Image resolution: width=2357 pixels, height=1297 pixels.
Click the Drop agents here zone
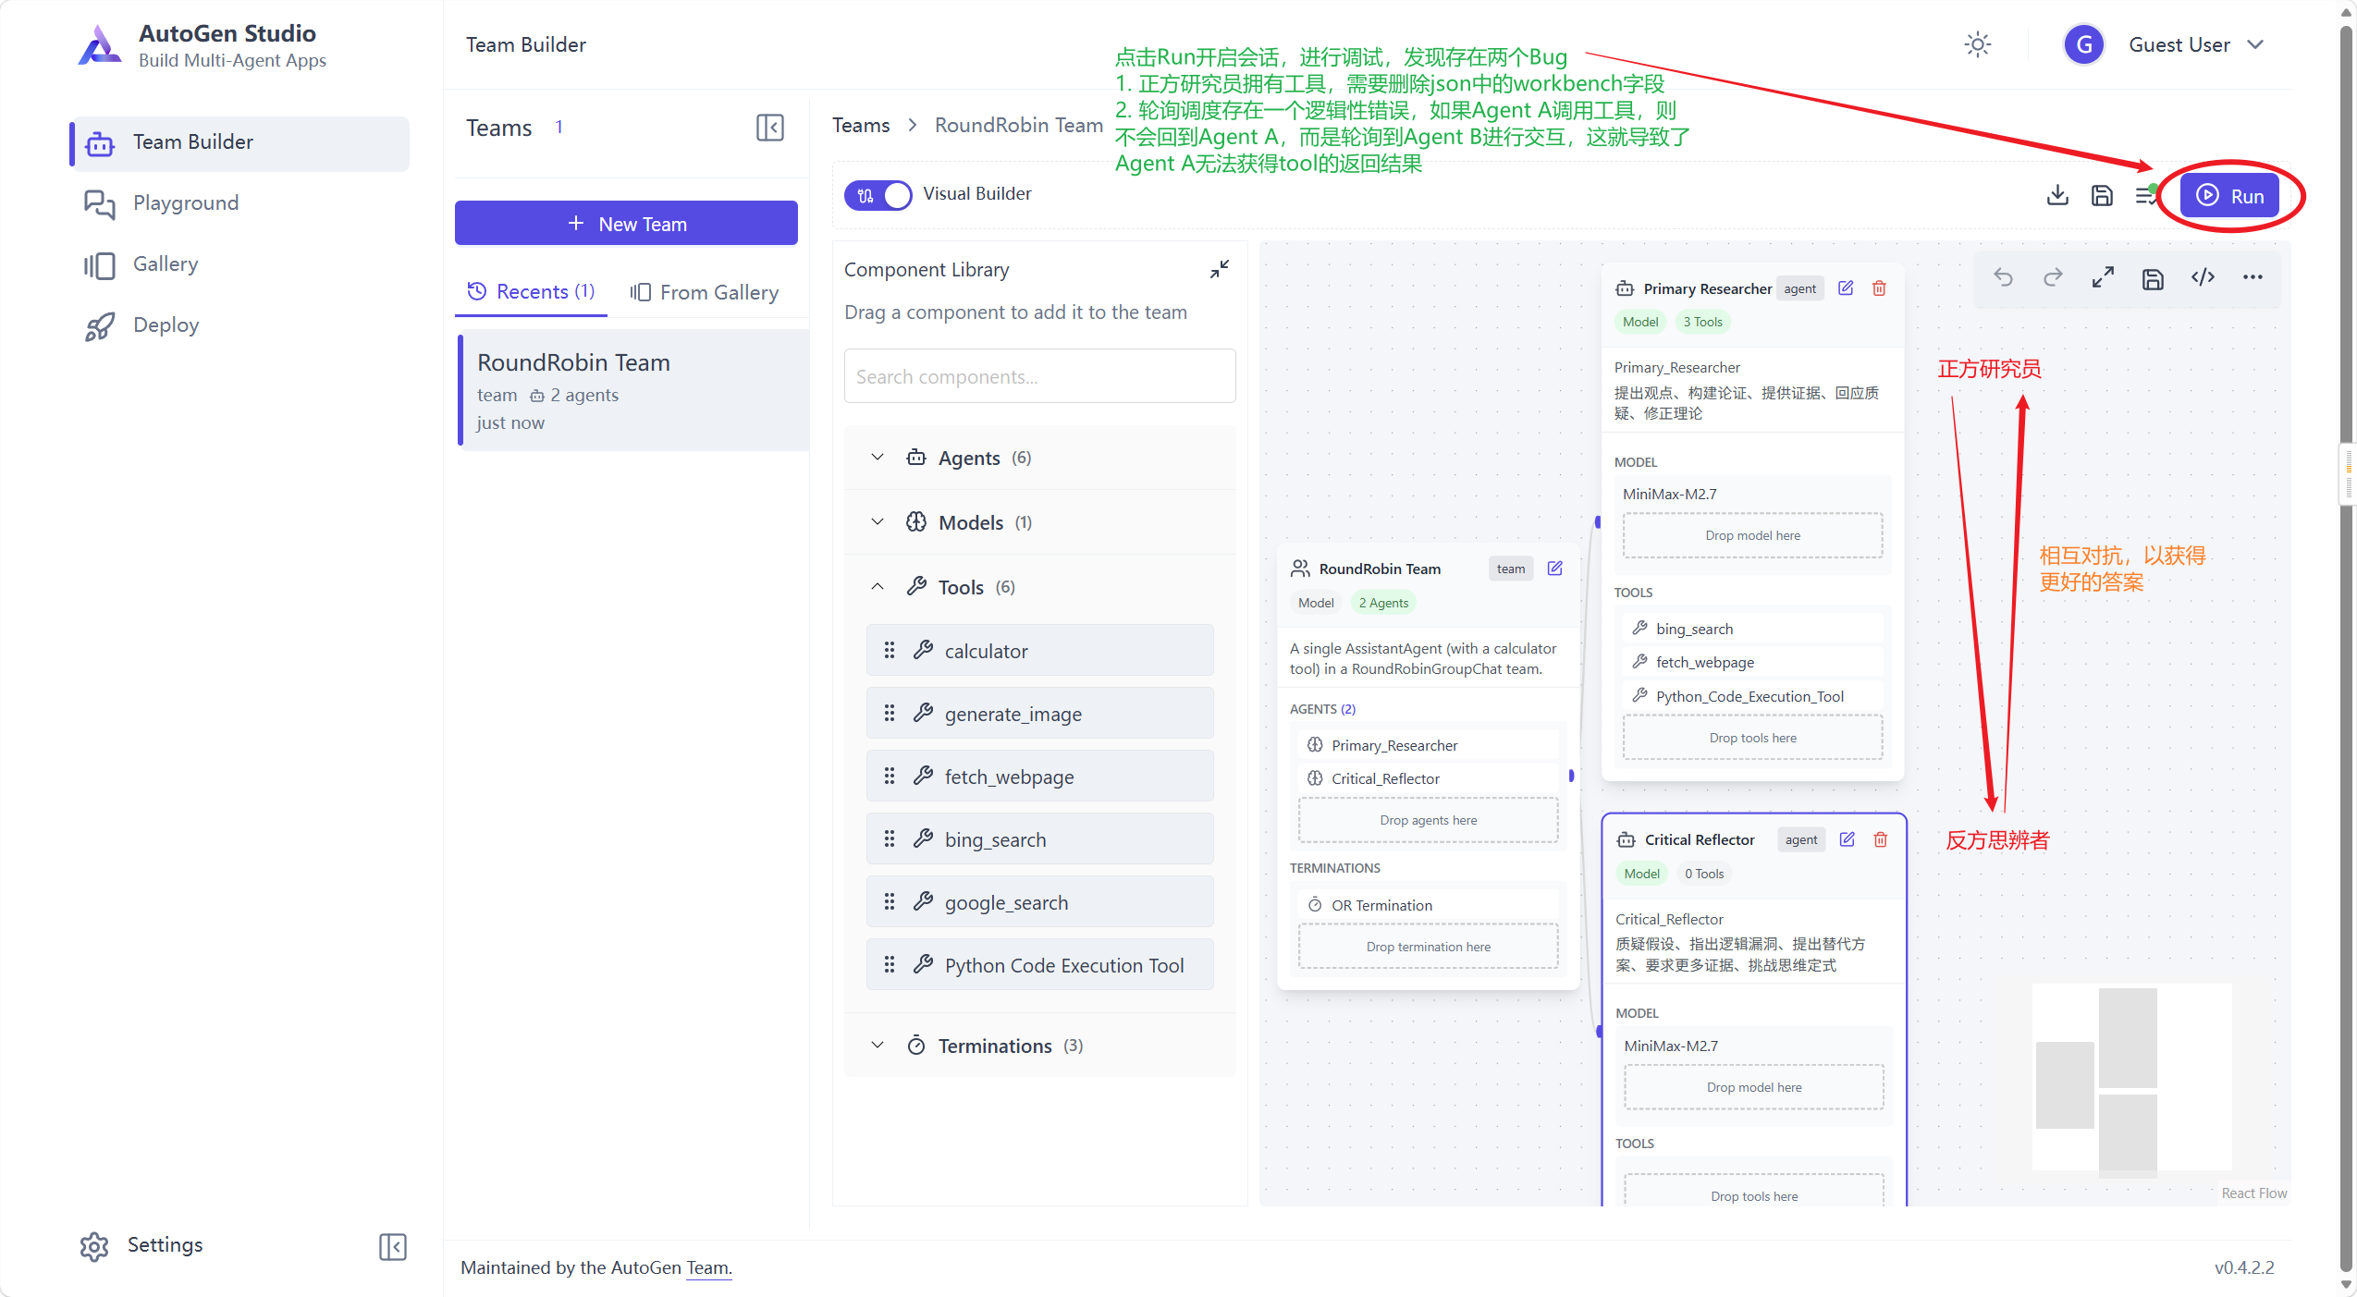pos(1428,820)
